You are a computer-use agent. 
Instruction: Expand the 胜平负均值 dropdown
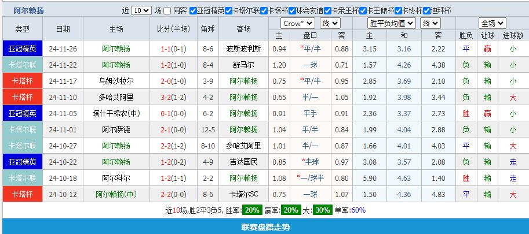(392, 23)
